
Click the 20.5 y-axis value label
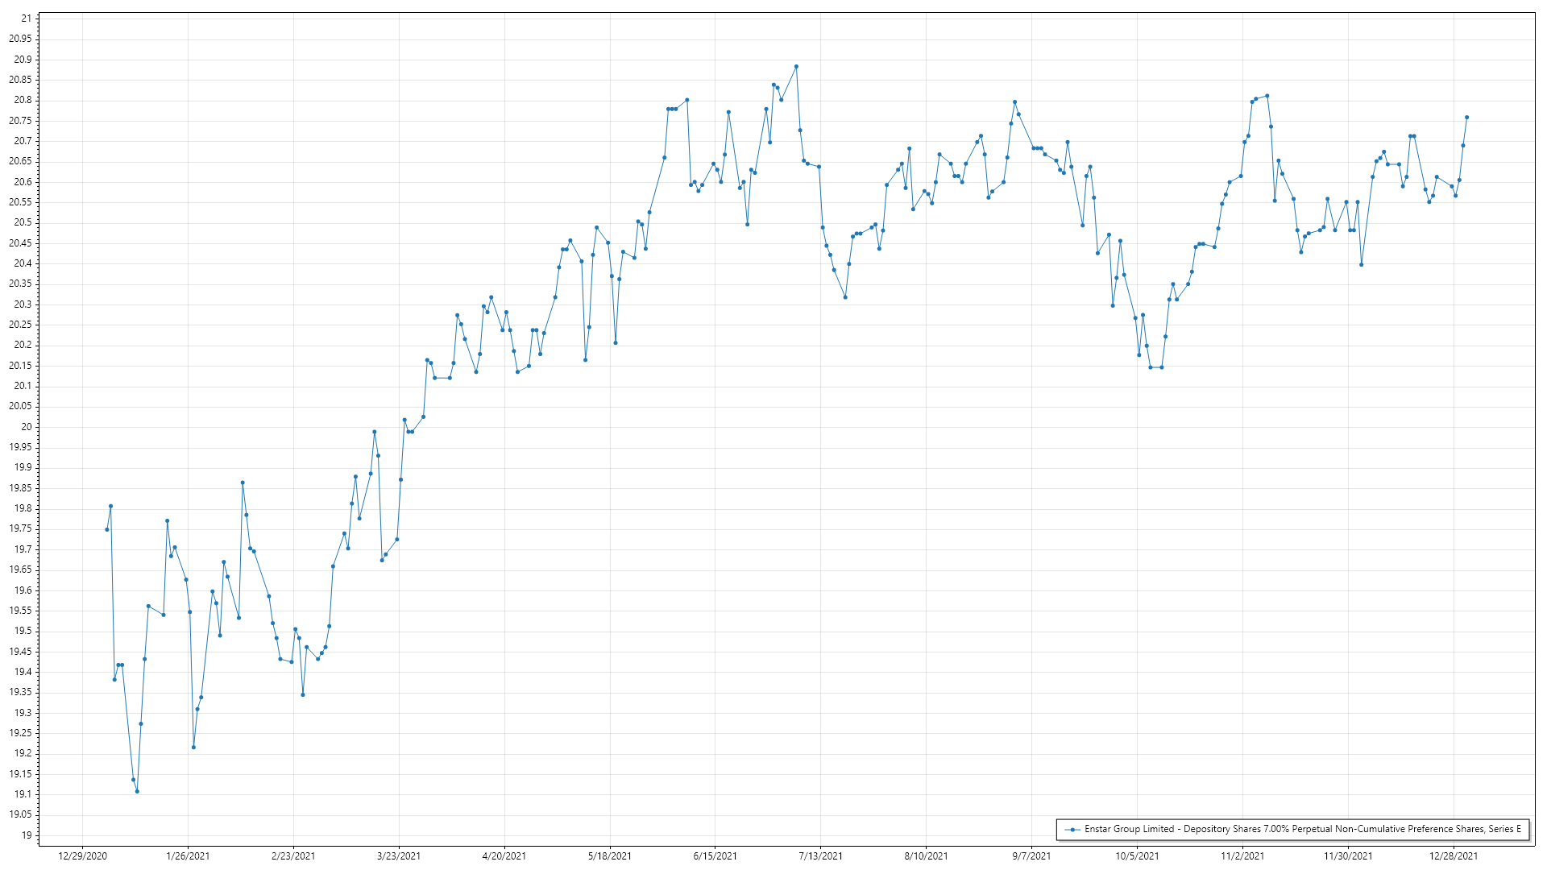[23, 223]
